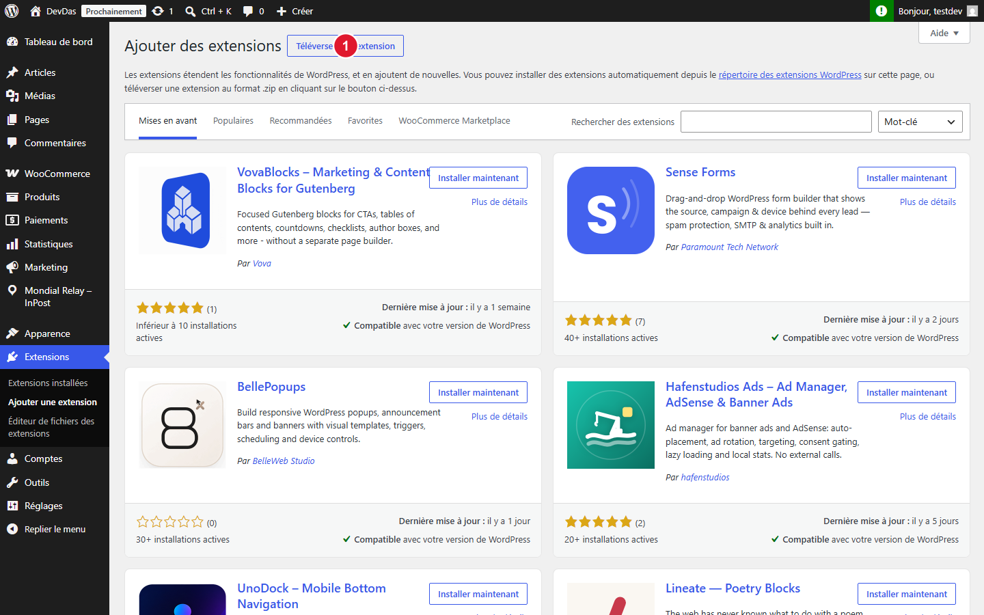The height and width of the screenshot is (615, 984).
Task: Open the Paiements menu
Action: click(x=55, y=220)
